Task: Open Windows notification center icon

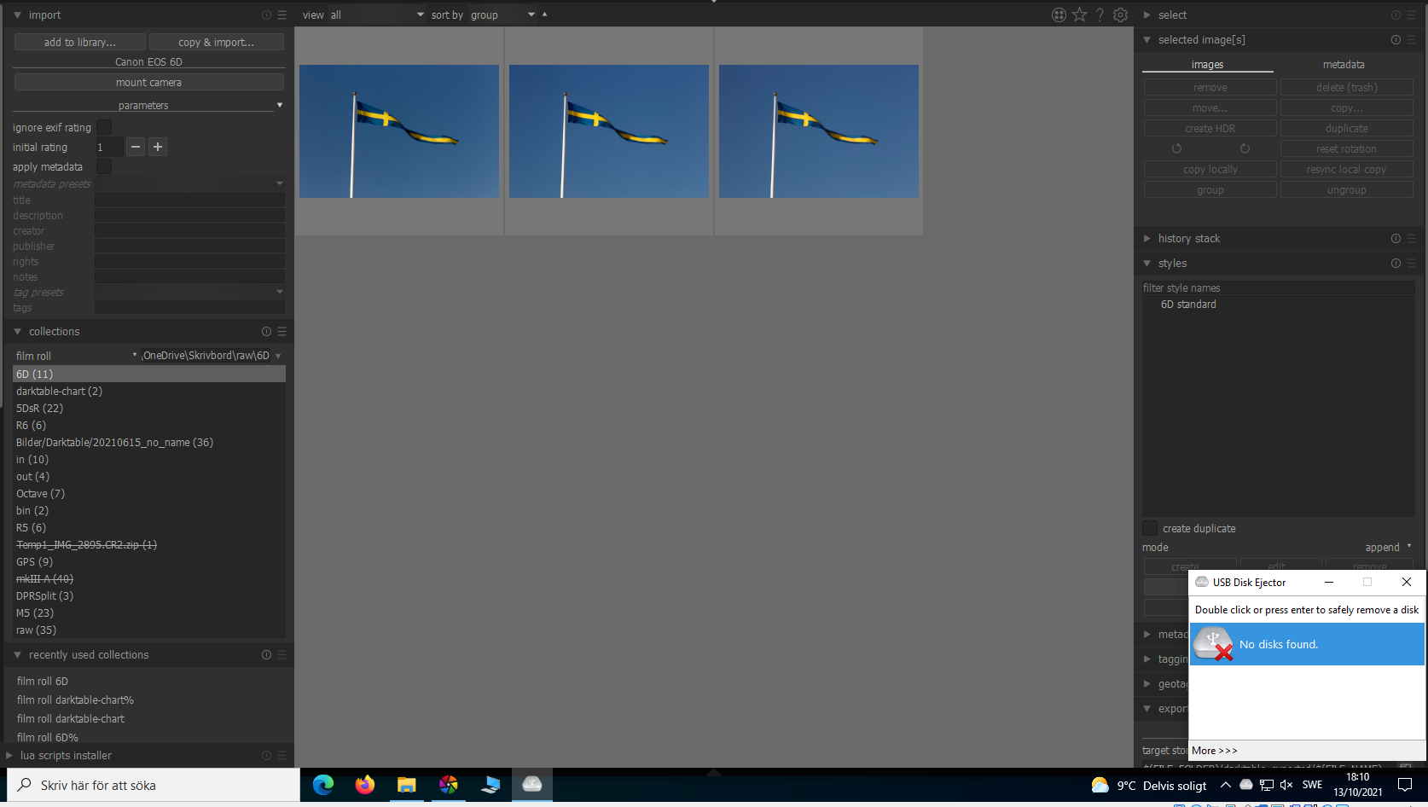Action: pos(1405,785)
